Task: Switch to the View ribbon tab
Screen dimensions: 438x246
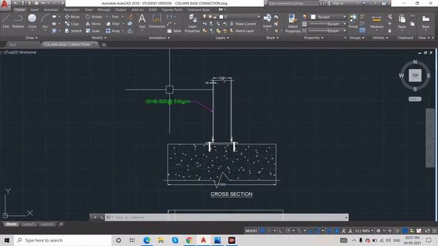Action: pyautogui.click(x=89, y=10)
